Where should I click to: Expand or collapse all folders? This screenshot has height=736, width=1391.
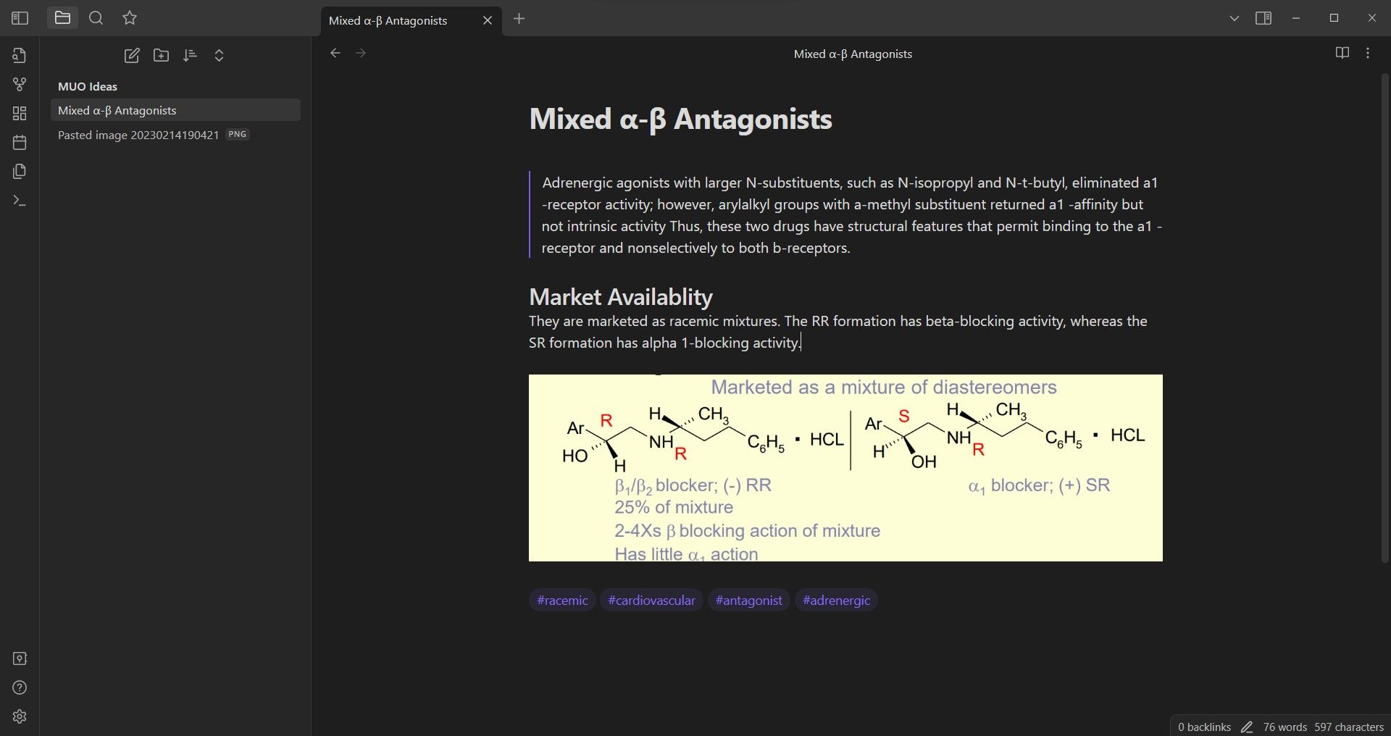pyautogui.click(x=219, y=56)
